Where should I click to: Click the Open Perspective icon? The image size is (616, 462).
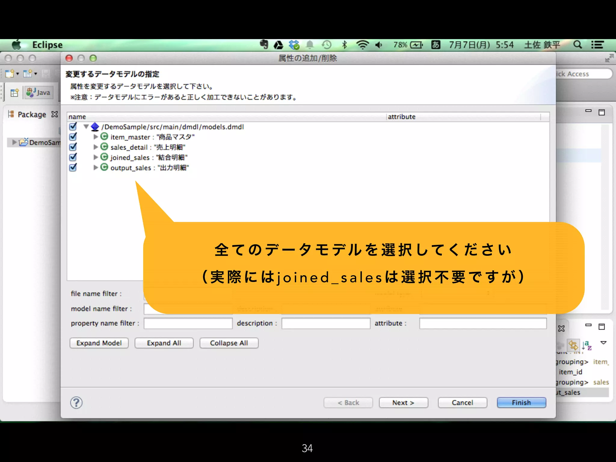(x=14, y=93)
